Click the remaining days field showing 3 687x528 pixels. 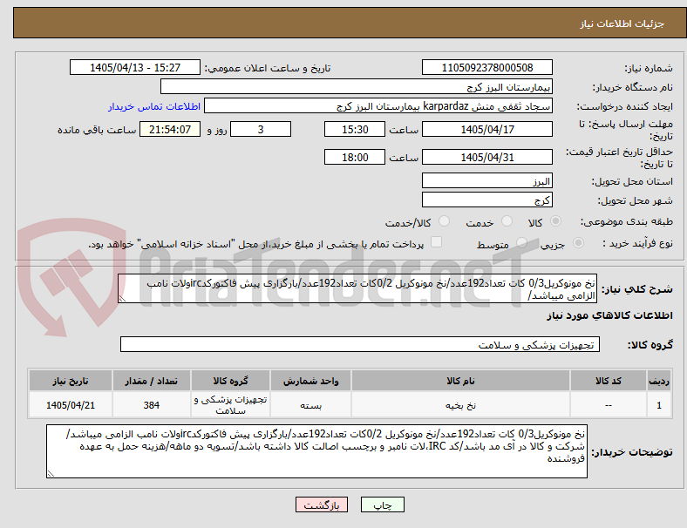pyautogui.click(x=261, y=129)
